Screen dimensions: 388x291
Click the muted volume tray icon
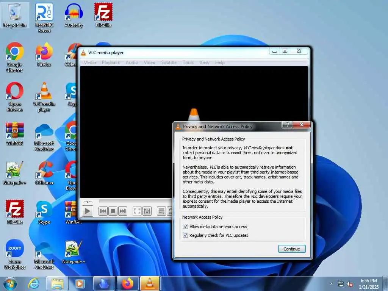pos(350,284)
